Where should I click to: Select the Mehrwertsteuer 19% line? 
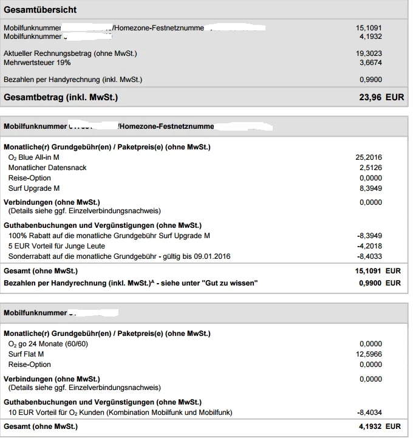pyautogui.click(x=37, y=63)
